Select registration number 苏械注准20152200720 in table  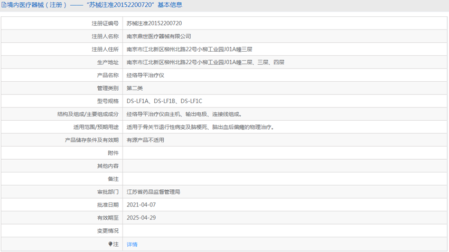click(x=154, y=23)
